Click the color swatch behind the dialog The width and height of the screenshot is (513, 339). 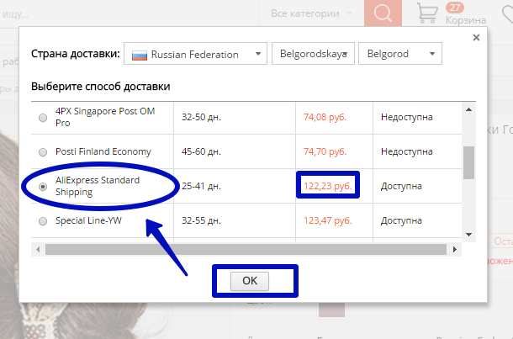tap(331, 310)
